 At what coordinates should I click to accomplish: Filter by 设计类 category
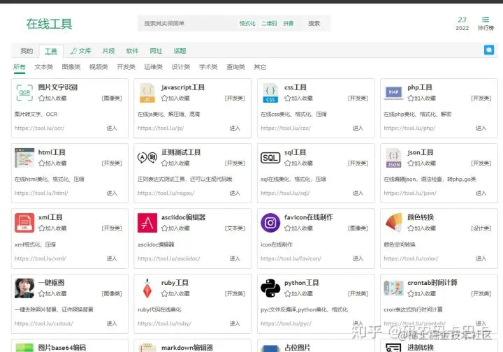pos(181,67)
